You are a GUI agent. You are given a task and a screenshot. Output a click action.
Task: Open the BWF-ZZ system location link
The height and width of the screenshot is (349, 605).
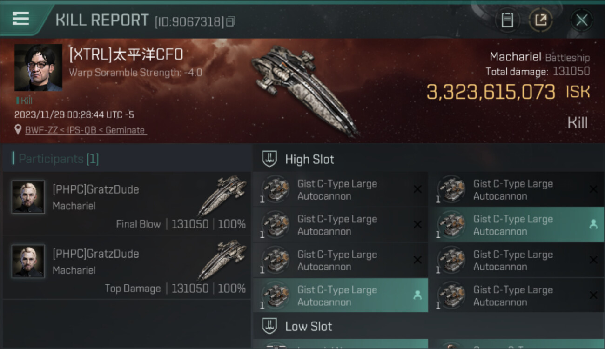pos(41,130)
